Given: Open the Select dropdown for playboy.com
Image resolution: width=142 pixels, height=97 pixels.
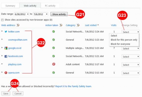Looking at the screenshot, I should click(x=130, y=65).
